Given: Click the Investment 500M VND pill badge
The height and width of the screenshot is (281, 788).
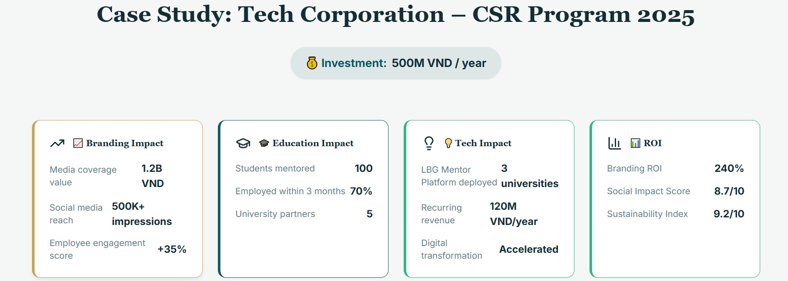Looking at the screenshot, I should 396,63.
